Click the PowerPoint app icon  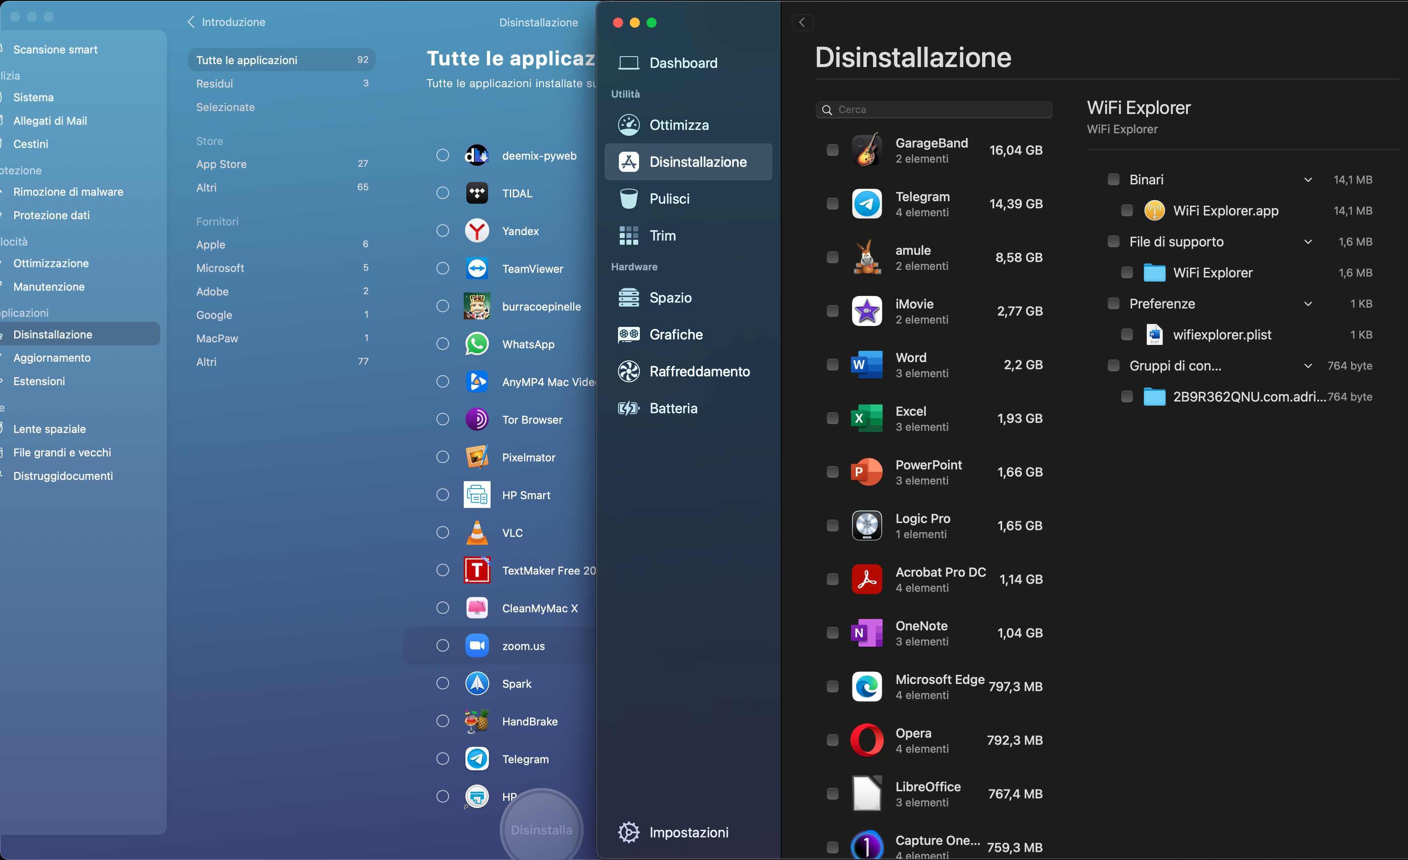click(x=867, y=471)
